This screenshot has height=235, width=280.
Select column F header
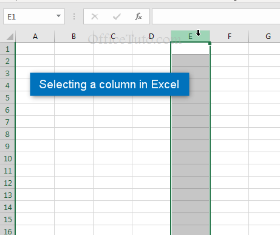[230, 37]
